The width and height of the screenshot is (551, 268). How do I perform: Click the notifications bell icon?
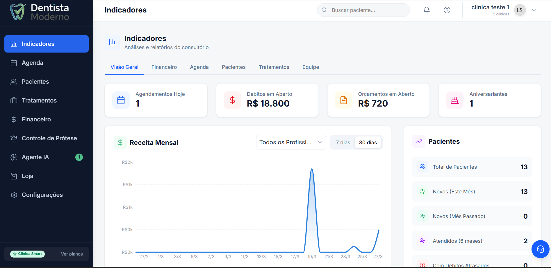[x=427, y=10]
